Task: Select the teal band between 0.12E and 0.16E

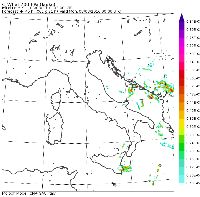Action: click(182, 163)
